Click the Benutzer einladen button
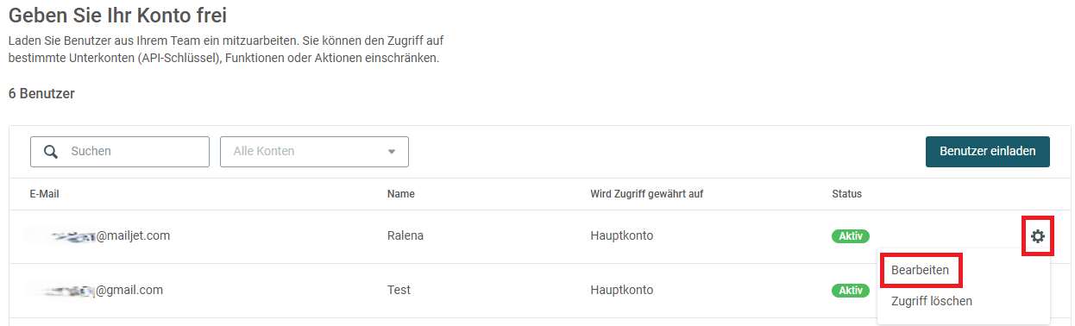The width and height of the screenshot is (1075, 326). click(x=987, y=151)
